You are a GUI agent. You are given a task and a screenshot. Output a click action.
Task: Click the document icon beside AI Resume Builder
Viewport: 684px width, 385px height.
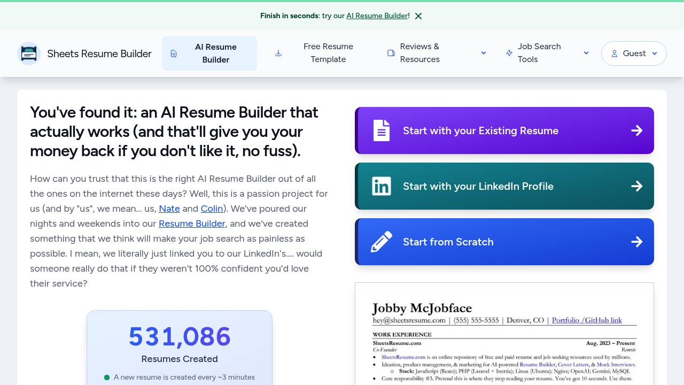point(174,53)
